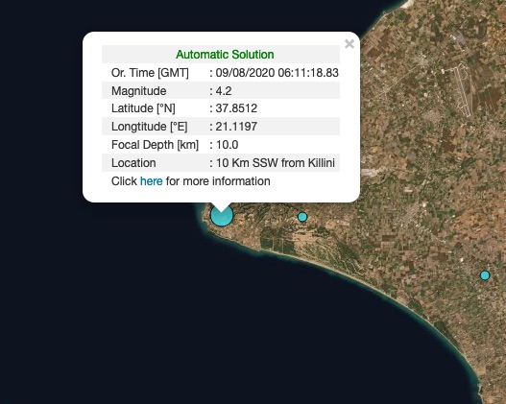Click the 'Latitude [°N]' label
This screenshot has height=404, width=506.
143,108
